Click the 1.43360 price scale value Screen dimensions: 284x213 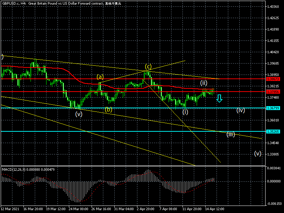click(x=273, y=7)
